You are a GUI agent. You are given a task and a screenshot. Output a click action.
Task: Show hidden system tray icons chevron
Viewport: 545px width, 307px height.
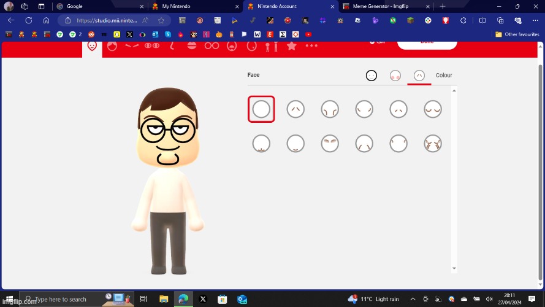pyautogui.click(x=413, y=299)
